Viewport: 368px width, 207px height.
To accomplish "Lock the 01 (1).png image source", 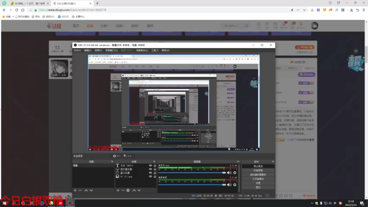I will [x=155, y=177].
